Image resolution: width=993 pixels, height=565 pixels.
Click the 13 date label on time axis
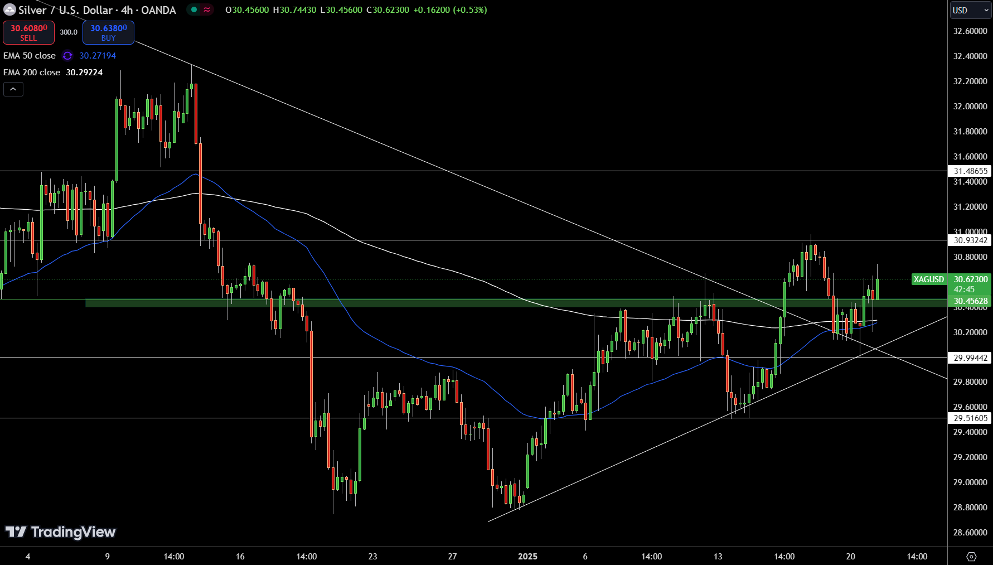pos(718,557)
